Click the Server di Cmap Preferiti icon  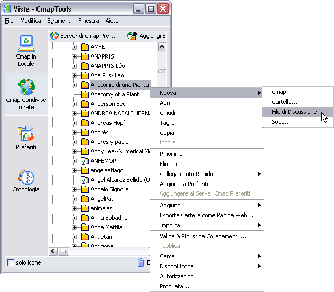pyautogui.click(x=54, y=36)
